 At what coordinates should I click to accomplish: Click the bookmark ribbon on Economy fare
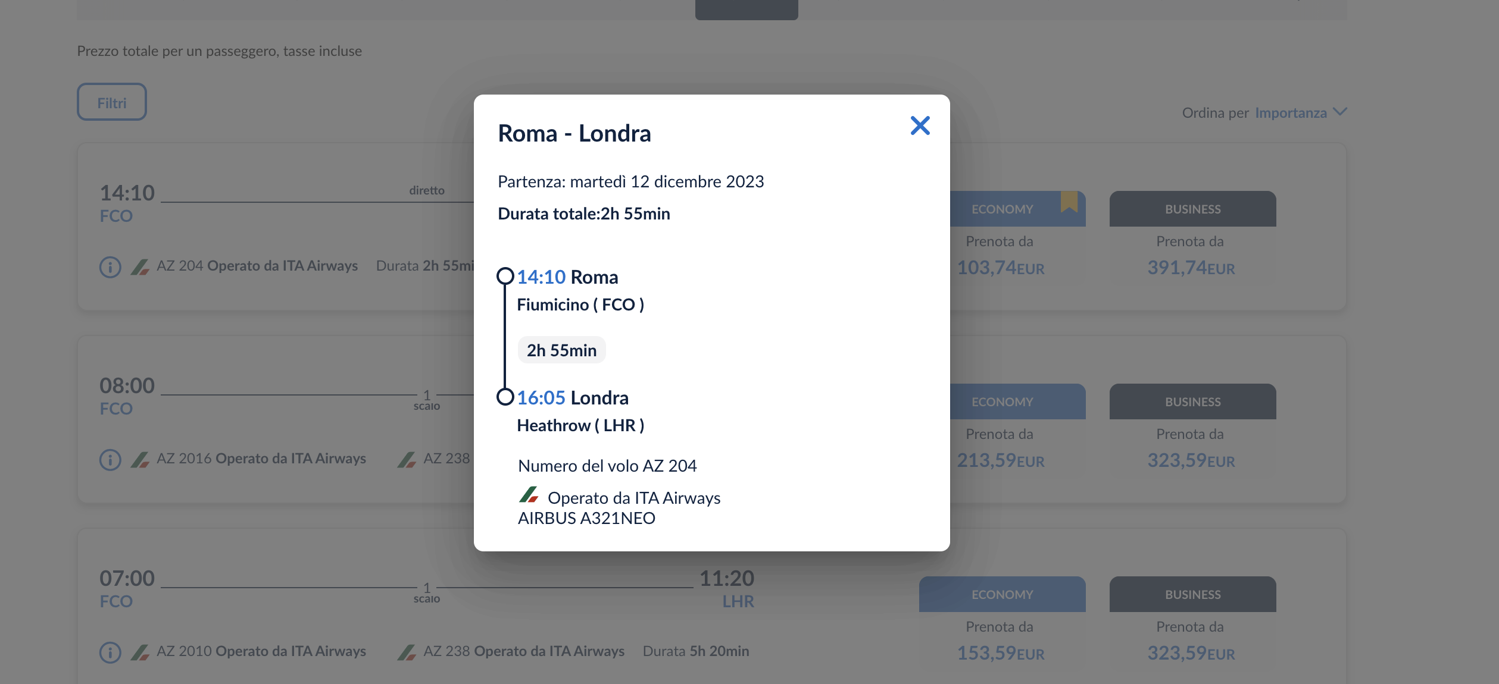(x=1069, y=202)
